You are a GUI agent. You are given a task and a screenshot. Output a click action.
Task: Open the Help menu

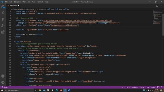[46, 2]
